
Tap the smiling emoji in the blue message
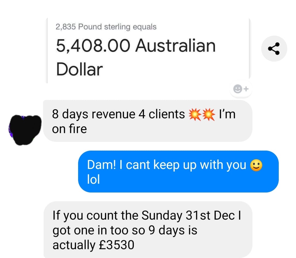click(256, 165)
